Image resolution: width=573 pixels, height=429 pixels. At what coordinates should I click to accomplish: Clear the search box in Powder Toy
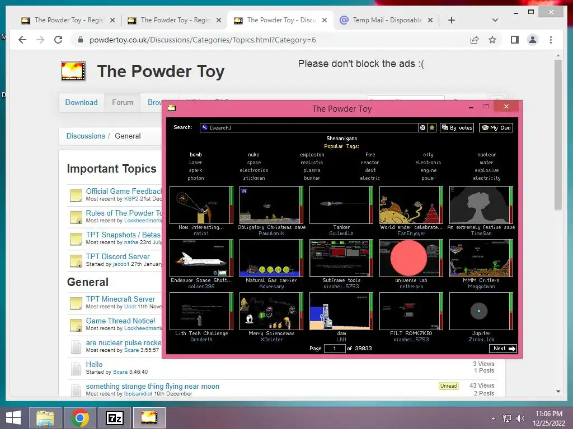[422, 128]
